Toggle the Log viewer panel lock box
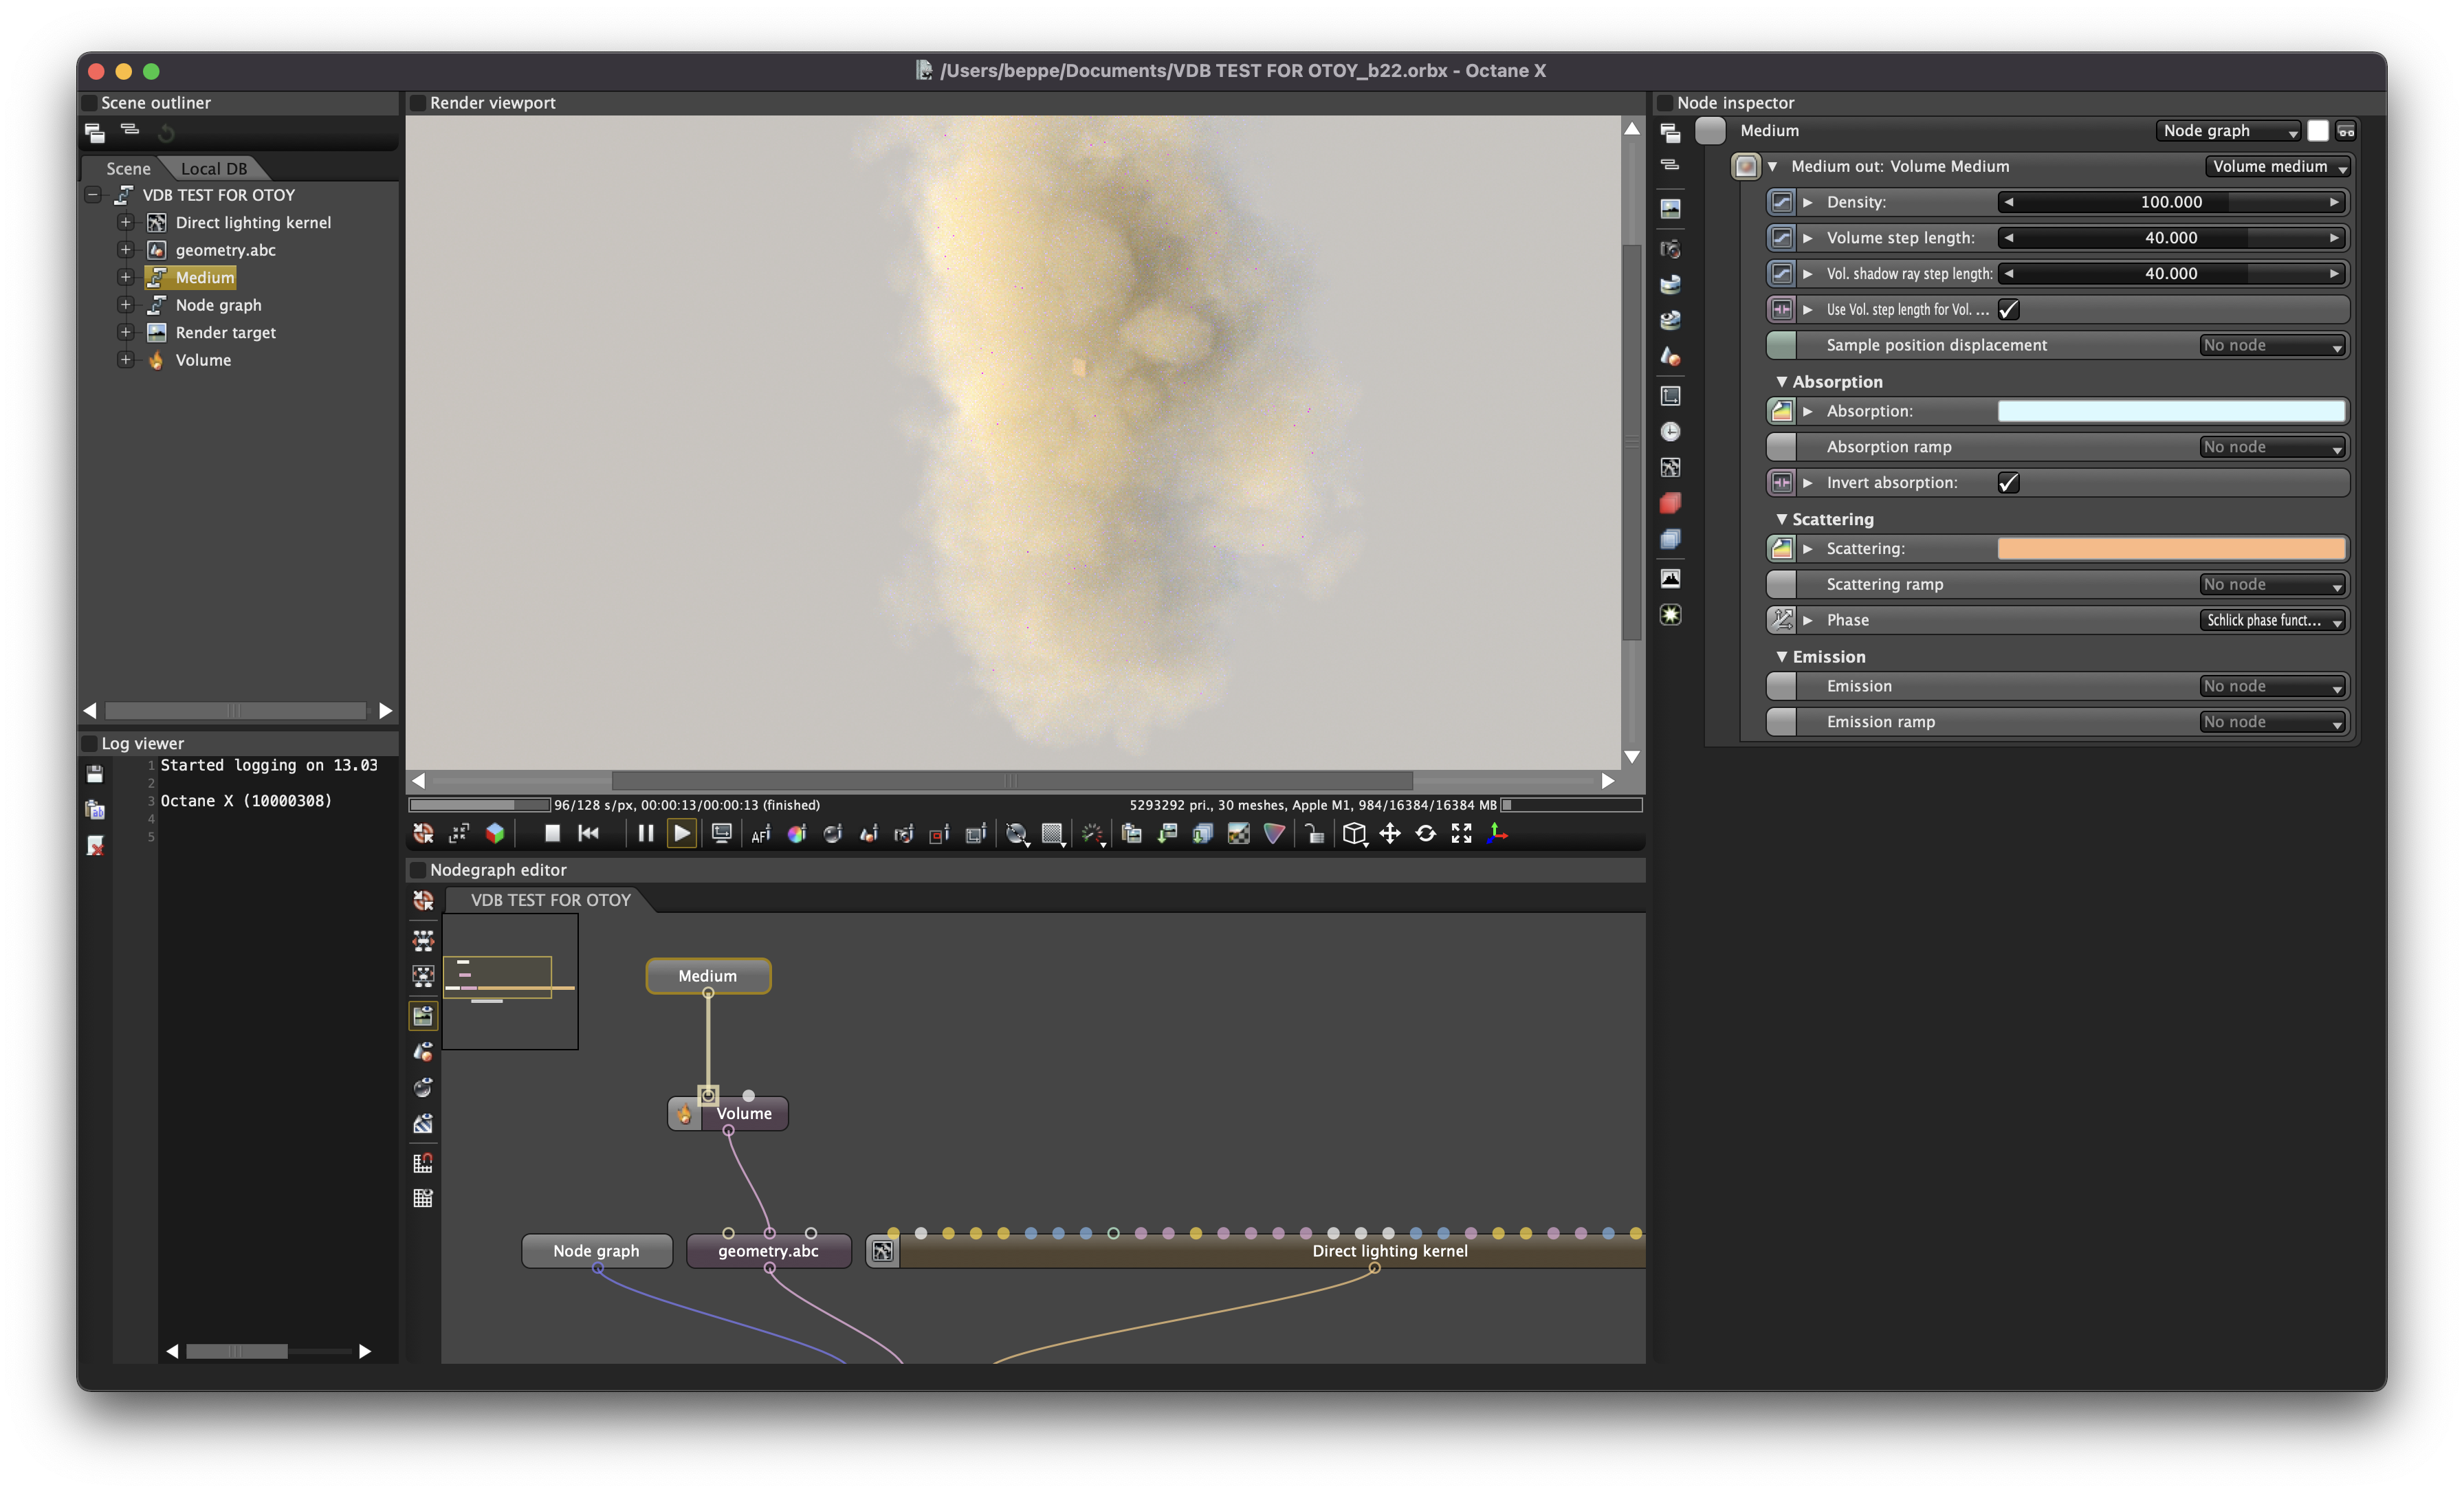Viewport: 2464px width, 1493px height. tap(89, 744)
